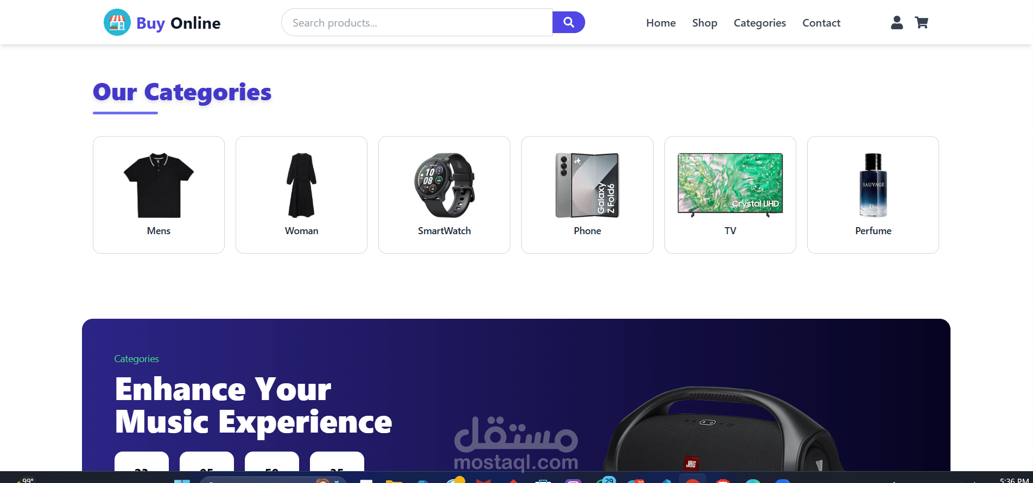Click the JBL speaker banner image
Screen dimensions: 1033x483
722,429
